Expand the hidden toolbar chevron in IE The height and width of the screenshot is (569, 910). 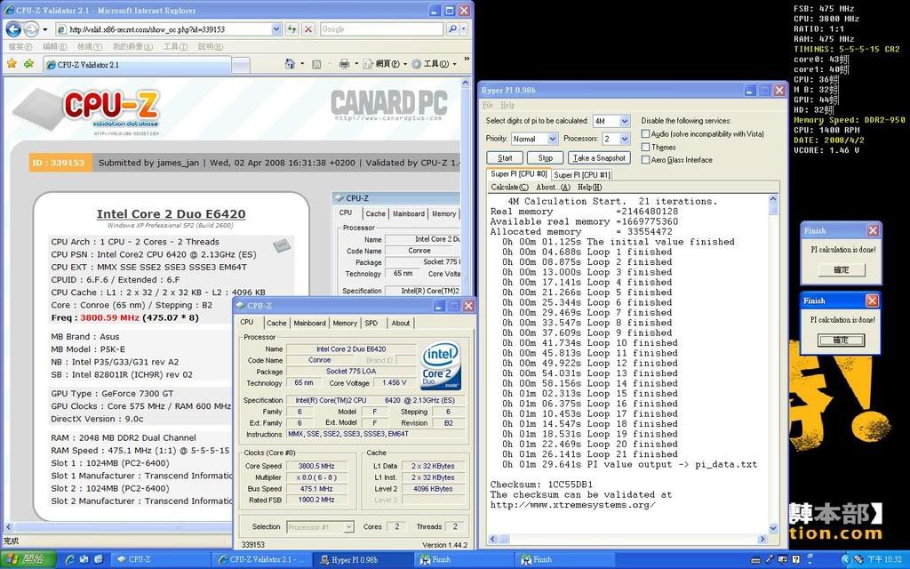pos(466,60)
